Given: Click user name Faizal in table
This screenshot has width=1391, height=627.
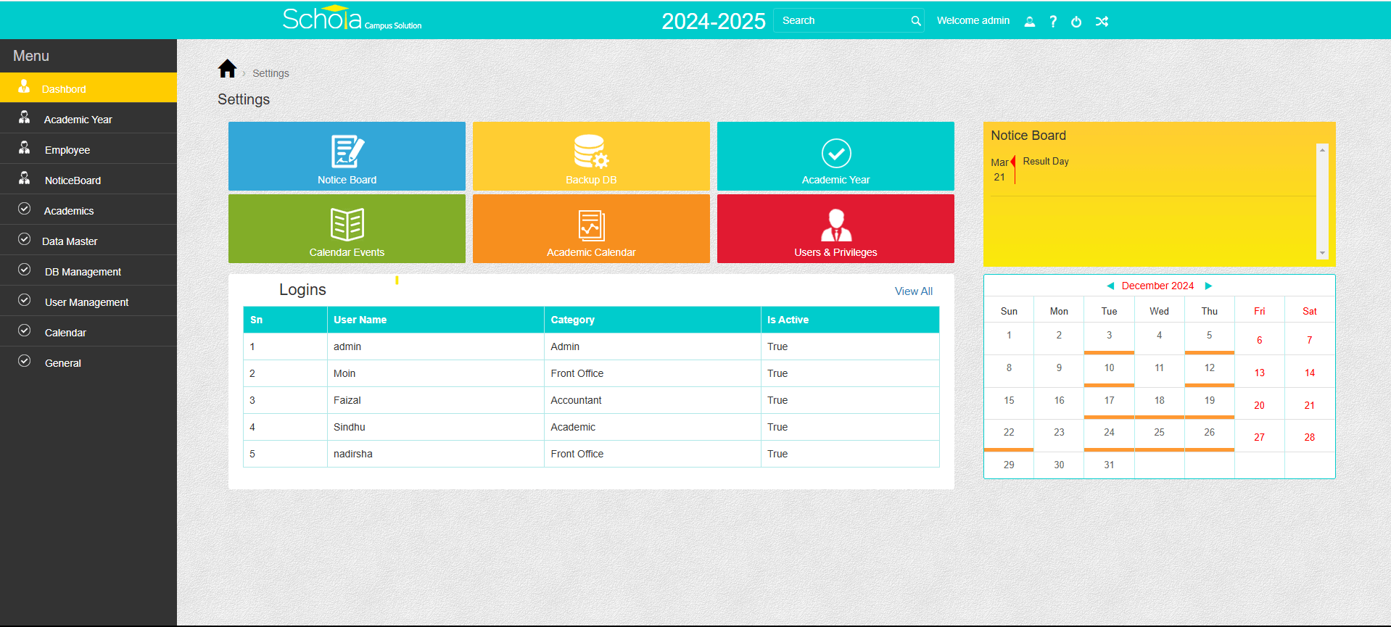Looking at the screenshot, I should tap(347, 400).
